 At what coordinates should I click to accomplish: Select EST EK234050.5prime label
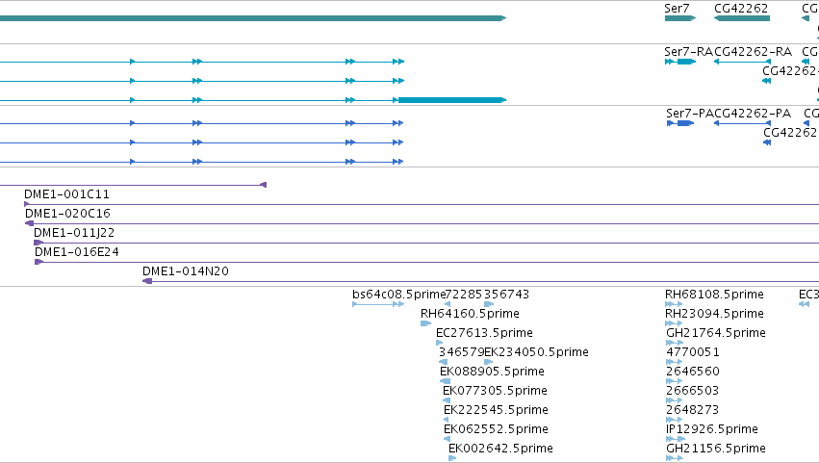tap(536, 352)
